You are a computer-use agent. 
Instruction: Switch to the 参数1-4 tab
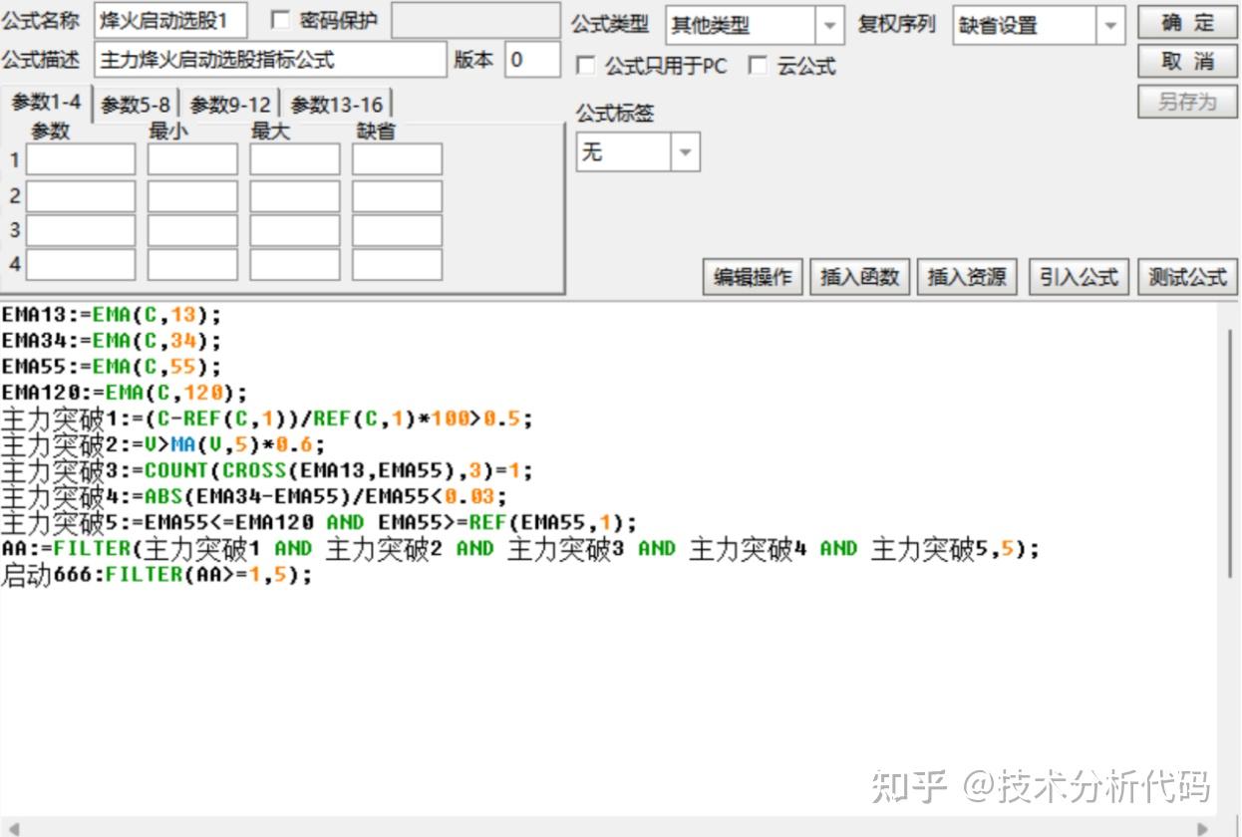pyautogui.click(x=47, y=104)
